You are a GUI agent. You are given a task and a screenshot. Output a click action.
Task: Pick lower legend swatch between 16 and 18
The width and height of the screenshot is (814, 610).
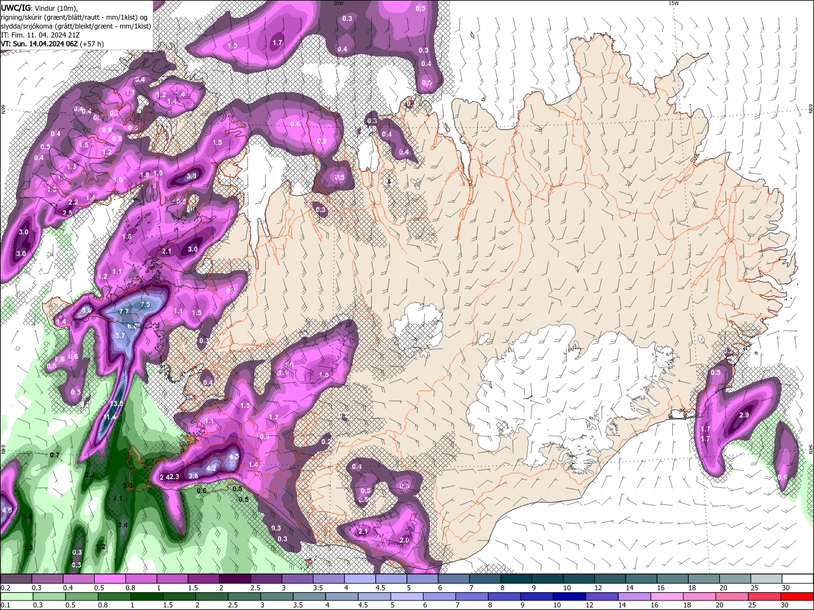pos(666,597)
